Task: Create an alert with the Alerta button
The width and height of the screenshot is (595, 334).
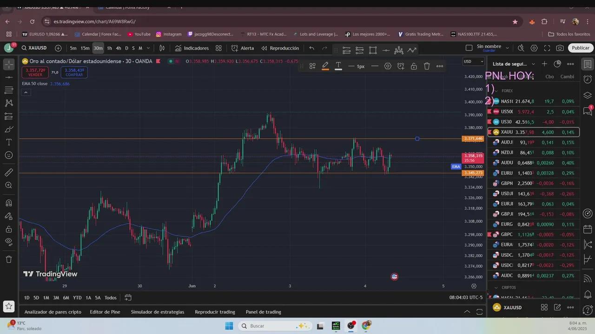Action: point(243,48)
